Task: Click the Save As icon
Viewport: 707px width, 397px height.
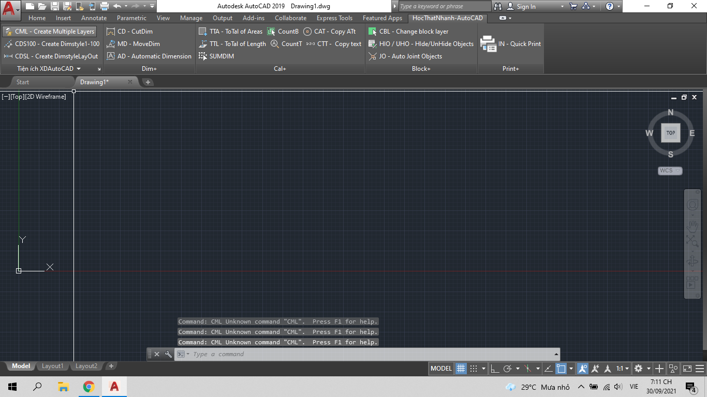Action: pos(67,6)
